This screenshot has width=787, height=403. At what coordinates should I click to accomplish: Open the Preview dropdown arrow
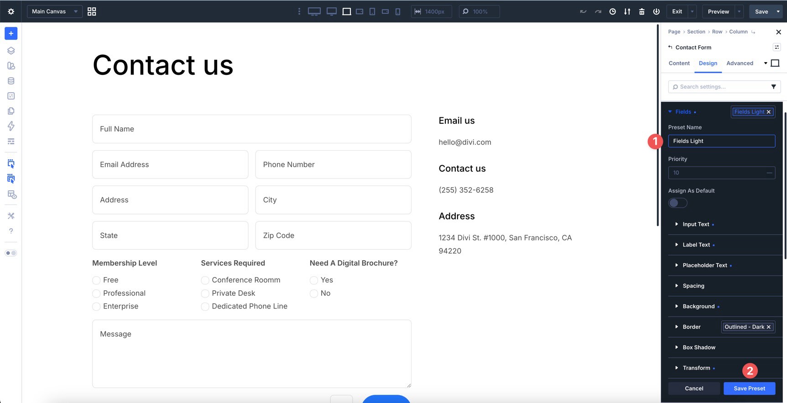pyautogui.click(x=739, y=11)
